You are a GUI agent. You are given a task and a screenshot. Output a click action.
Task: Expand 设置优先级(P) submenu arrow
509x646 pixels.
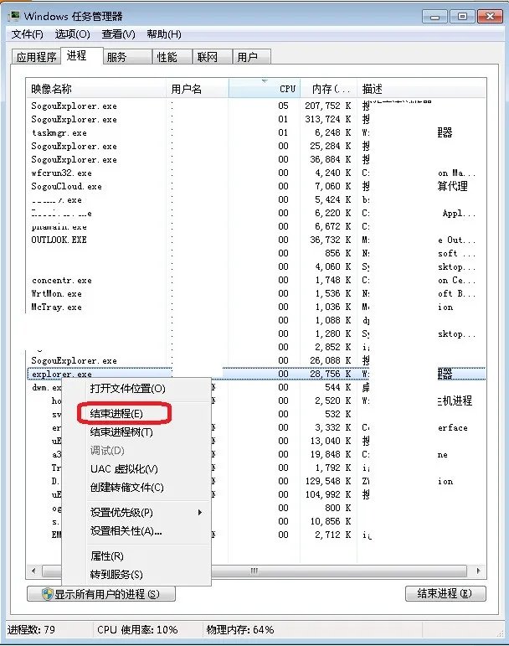point(200,512)
